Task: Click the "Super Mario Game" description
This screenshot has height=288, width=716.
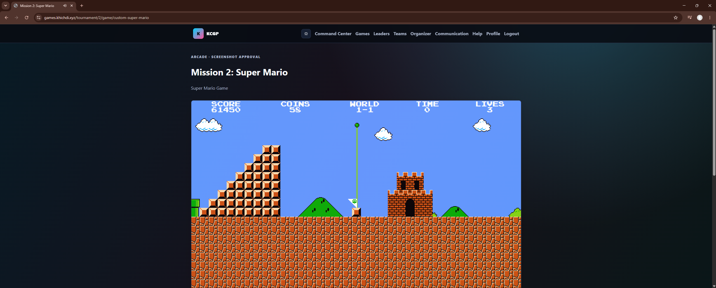Action: click(x=209, y=88)
